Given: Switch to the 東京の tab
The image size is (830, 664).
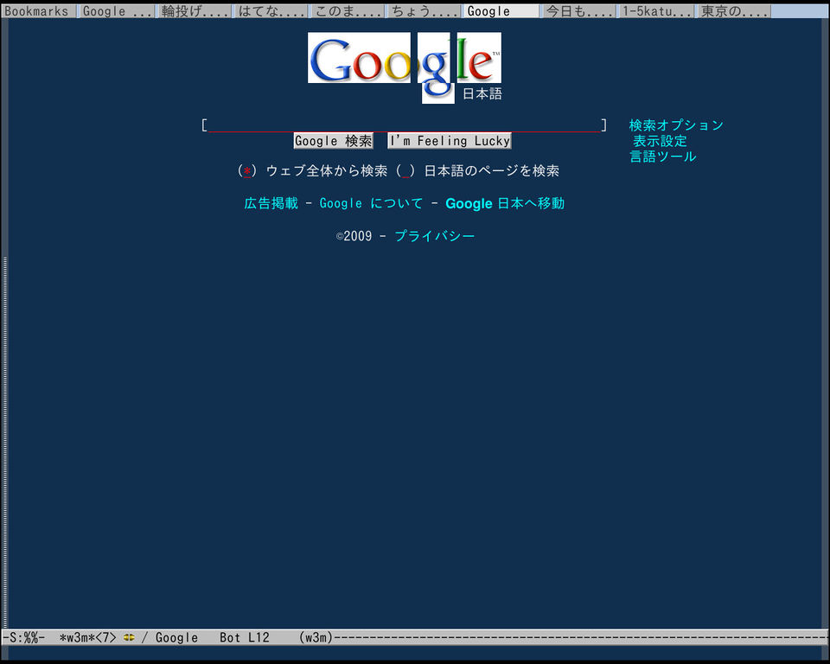Looking at the screenshot, I should 734,11.
